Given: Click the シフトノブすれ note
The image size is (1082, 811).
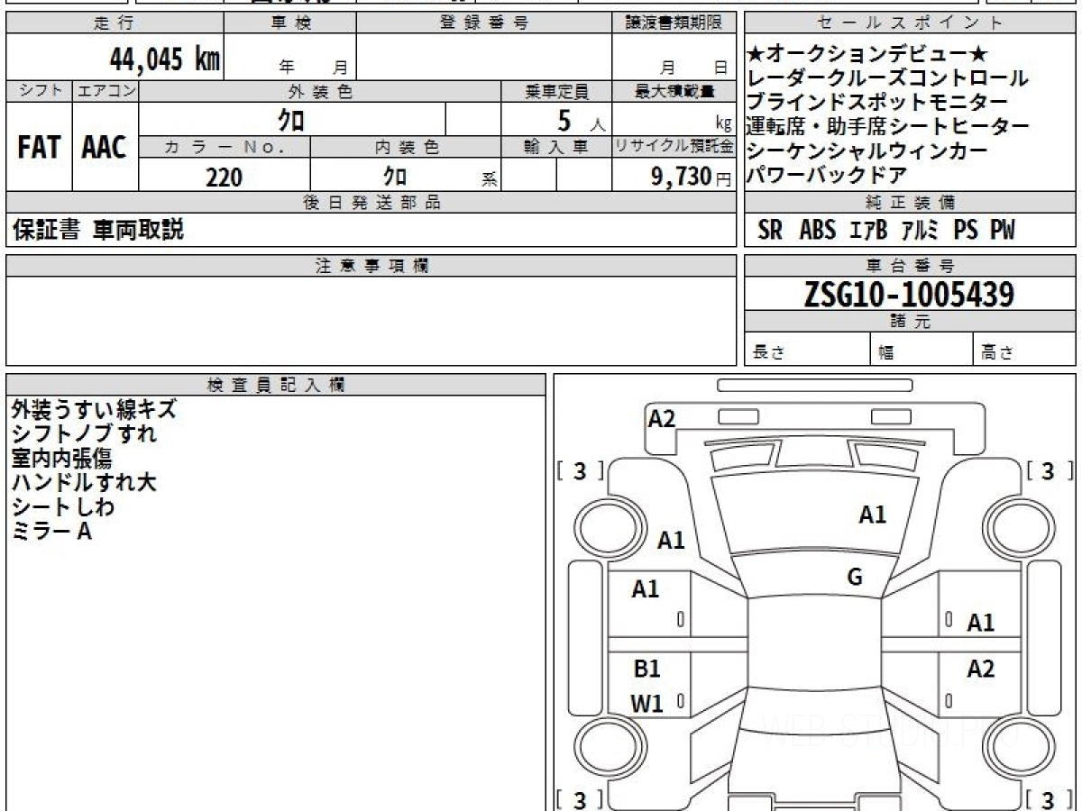Looking at the screenshot, I should (x=84, y=434).
